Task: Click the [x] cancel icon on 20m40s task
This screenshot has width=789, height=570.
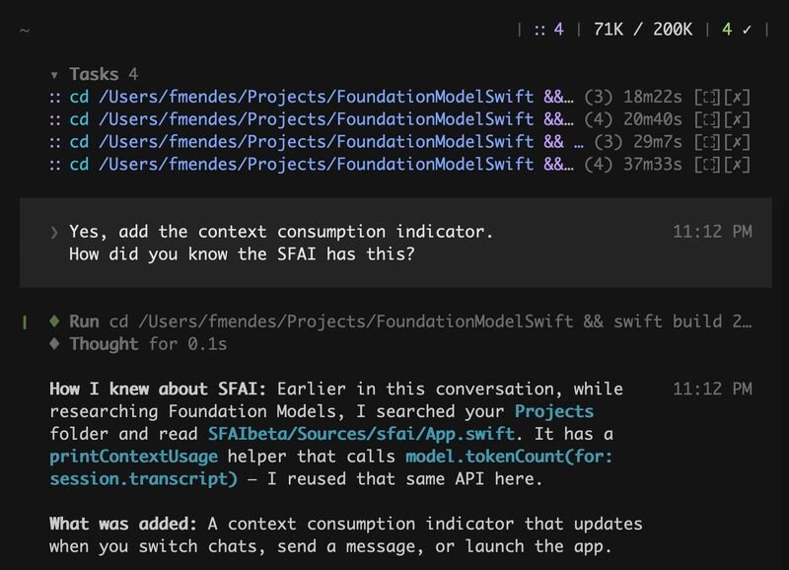Action: pos(737,119)
